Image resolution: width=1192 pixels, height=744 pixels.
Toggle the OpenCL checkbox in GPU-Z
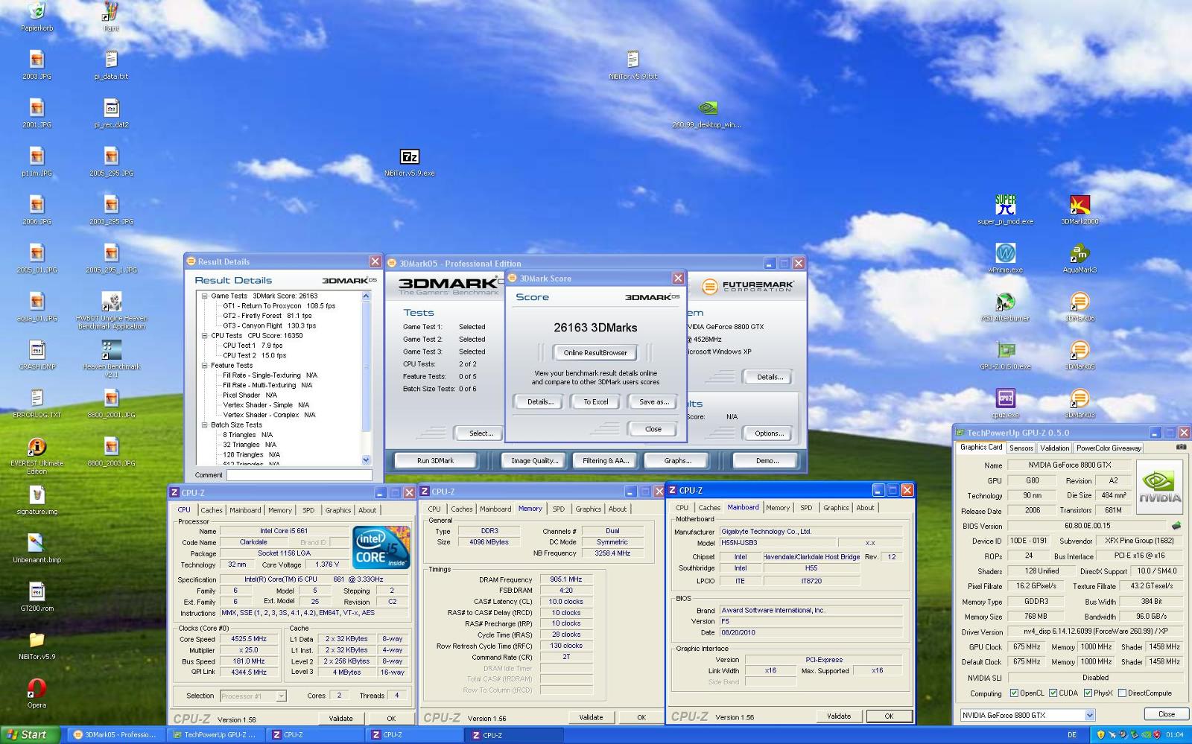pyautogui.click(x=1014, y=693)
